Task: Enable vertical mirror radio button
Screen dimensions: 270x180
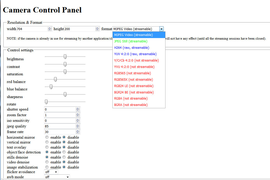Action: click(x=47, y=142)
